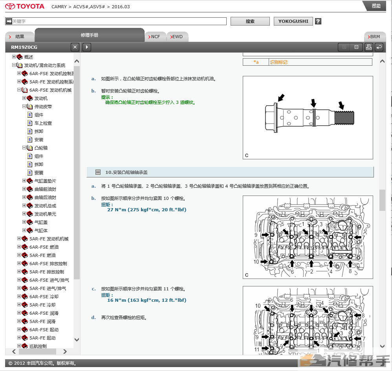This screenshot has width=392, height=371.
Task: Open the question mark help icon
Action: point(318,21)
